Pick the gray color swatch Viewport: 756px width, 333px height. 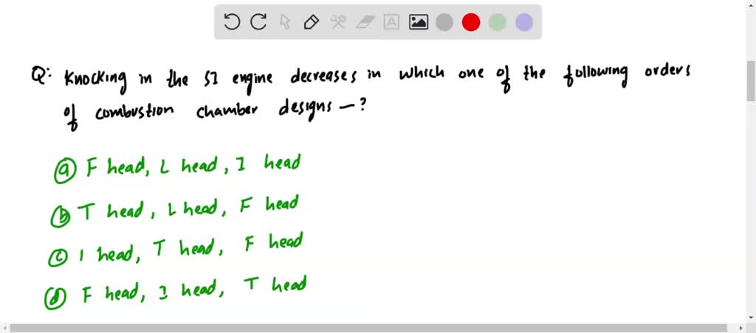point(444,22)
